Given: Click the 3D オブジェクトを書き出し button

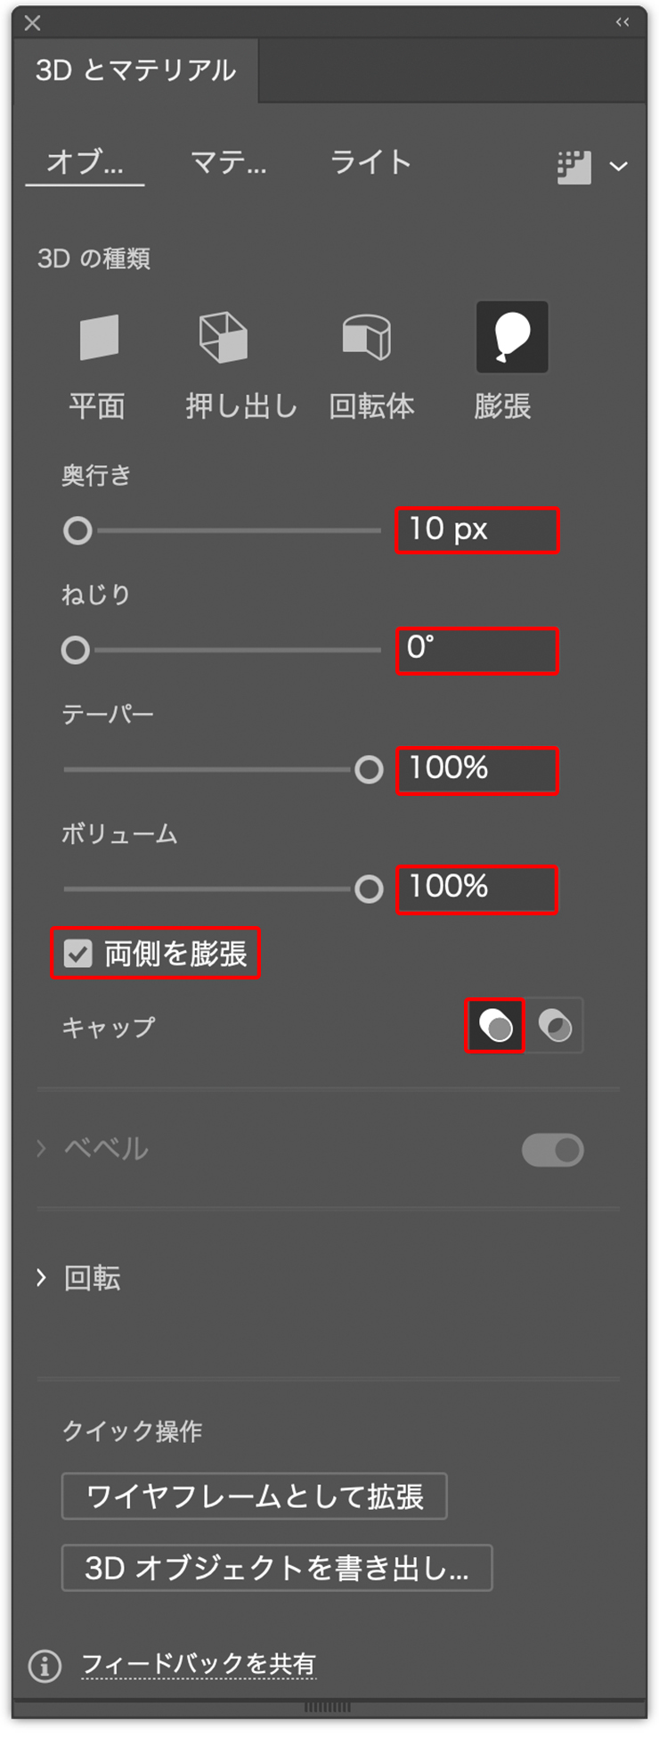Looking at the screenshot, I should [276, 1568].
